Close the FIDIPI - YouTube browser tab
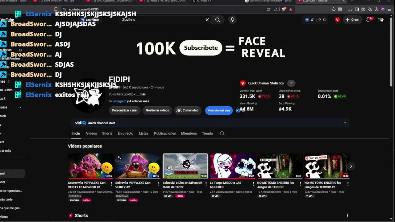The height and width of the screenshot is (222, 395). pos(344,1)
